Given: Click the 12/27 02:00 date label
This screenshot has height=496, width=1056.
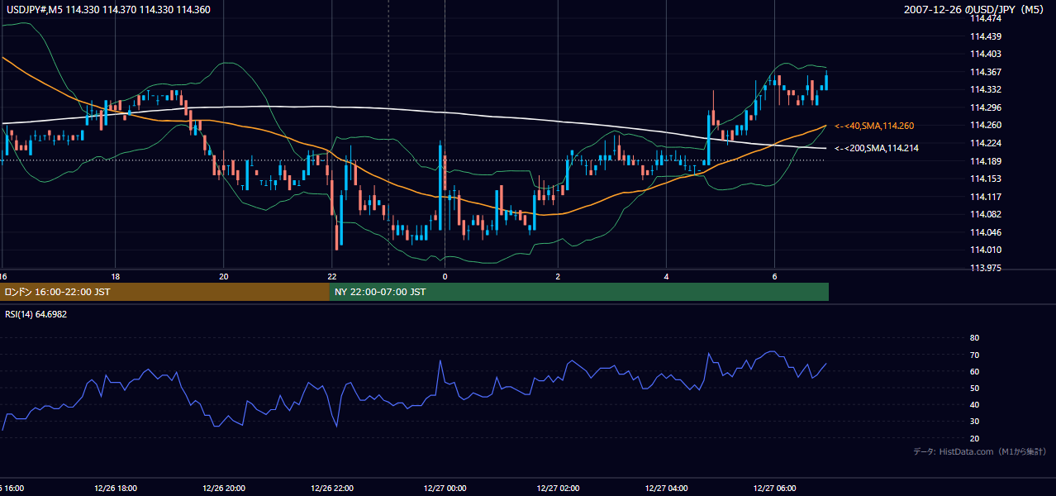Looking at the screenshot, I should [x=558, y=489].
